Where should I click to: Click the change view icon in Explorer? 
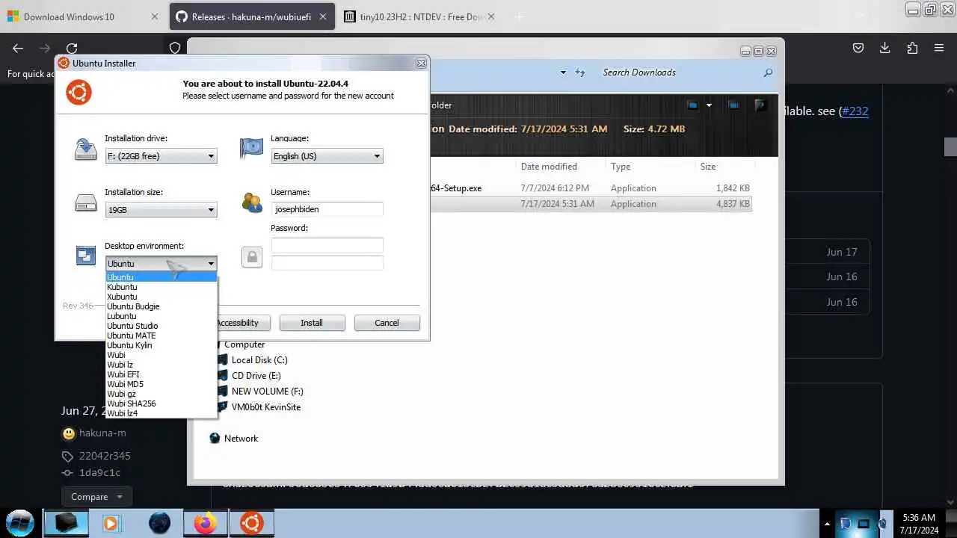click(x=693, y=105)
